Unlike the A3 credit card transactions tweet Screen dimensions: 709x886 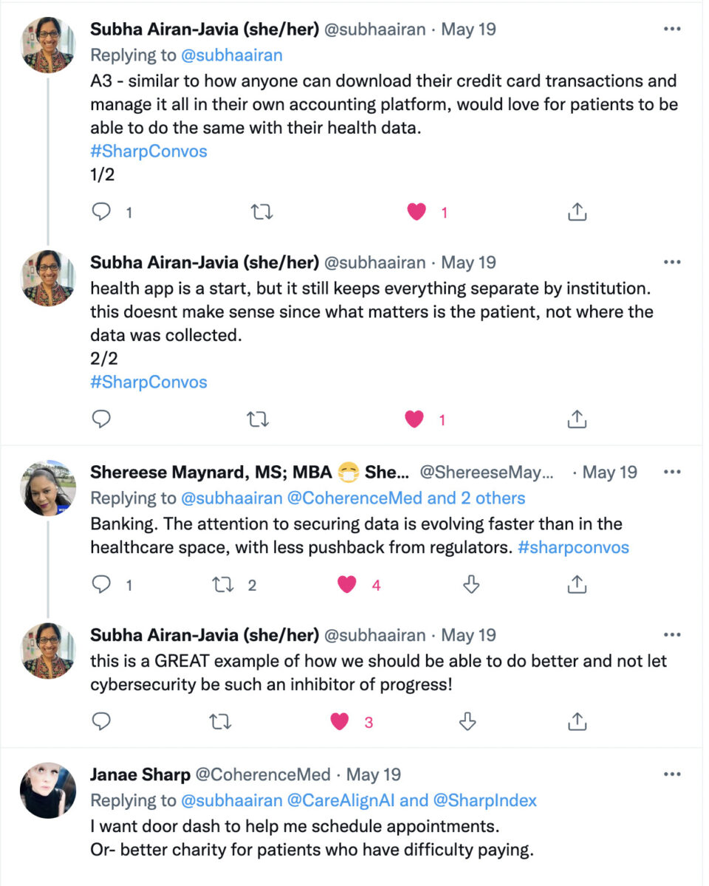click(417, 213)
